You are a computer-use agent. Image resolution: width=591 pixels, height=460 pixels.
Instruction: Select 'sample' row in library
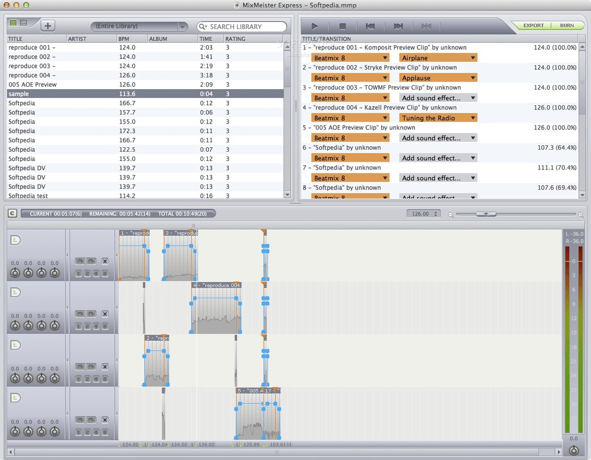pyautogui.click(x=145, y=94)
